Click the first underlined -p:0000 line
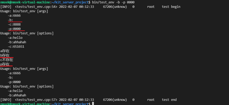The height and width of the screenshot is (105, 229). click(x=14, y=29)
